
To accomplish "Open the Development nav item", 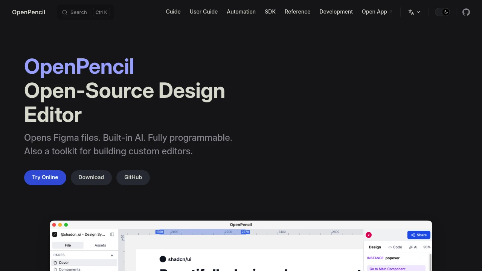I will tap(336, 12).
